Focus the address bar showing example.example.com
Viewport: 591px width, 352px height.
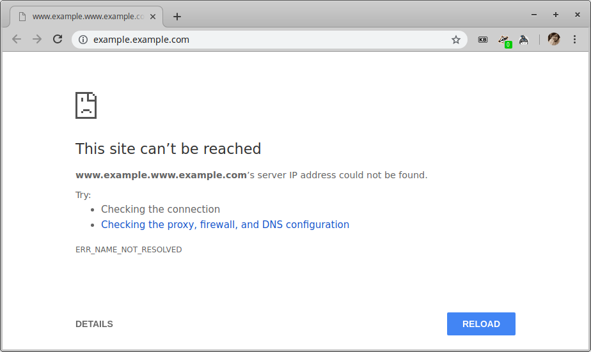[269, 40]
